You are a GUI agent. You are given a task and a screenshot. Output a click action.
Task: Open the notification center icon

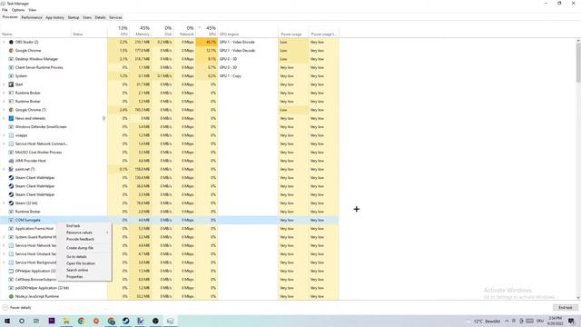pyautogui.click(x=571, y=321)
